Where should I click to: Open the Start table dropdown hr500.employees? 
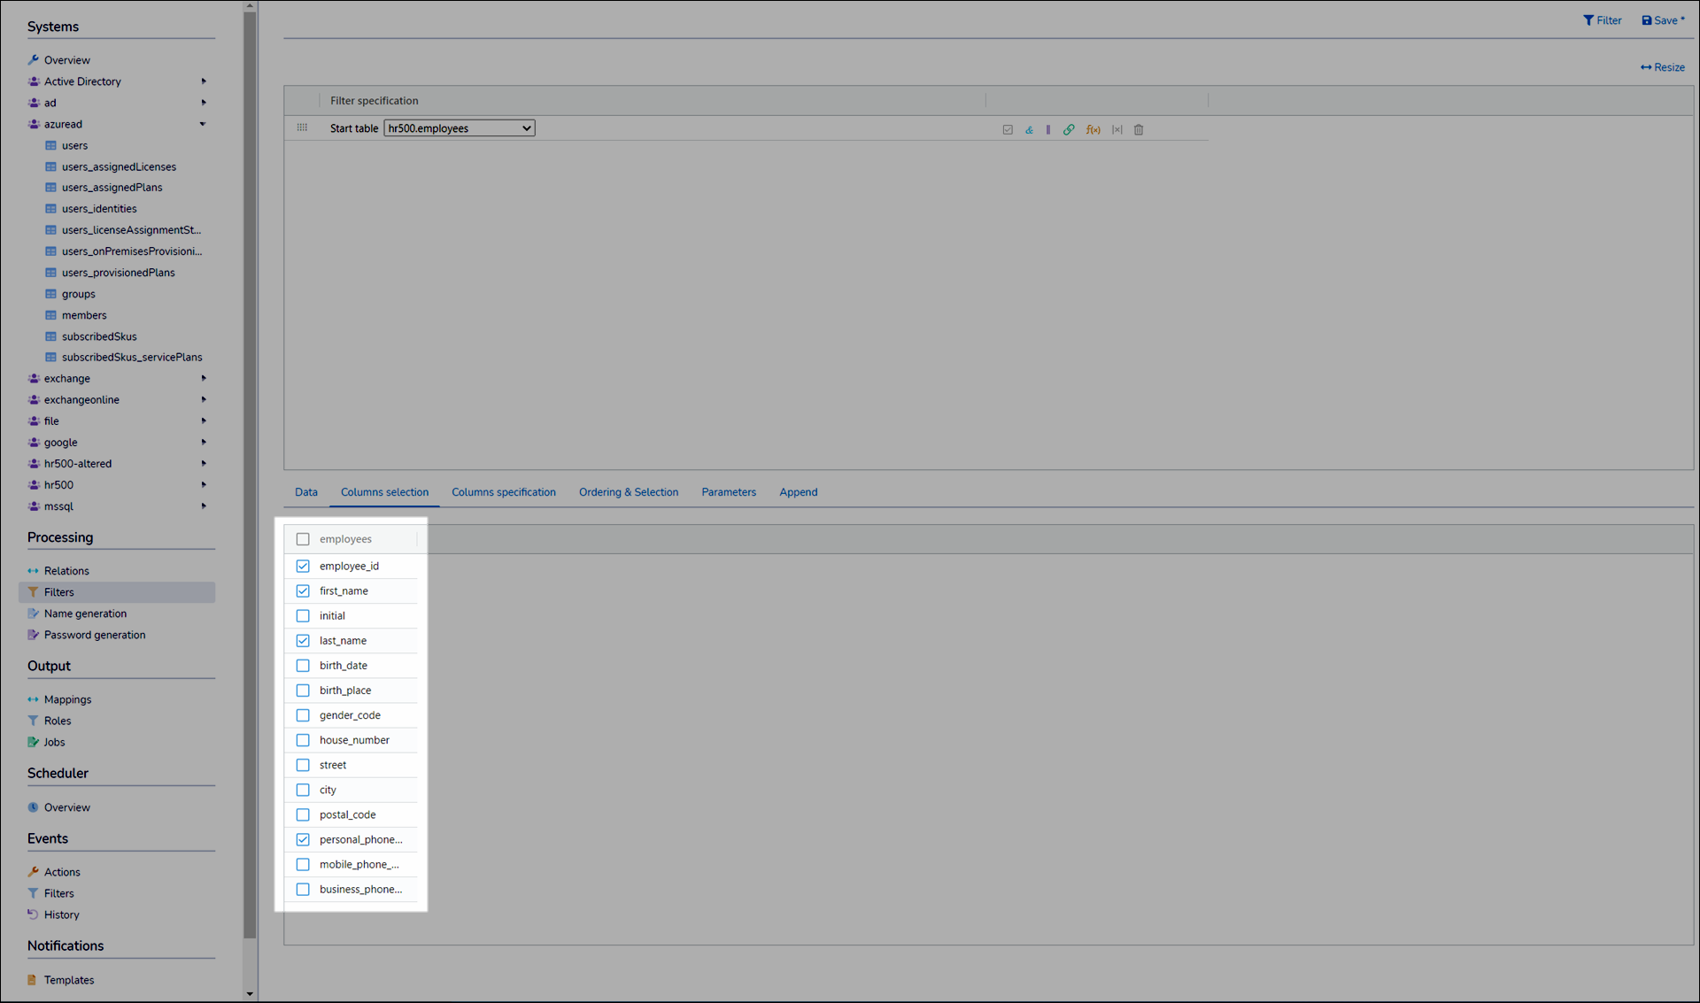point(459,128)
